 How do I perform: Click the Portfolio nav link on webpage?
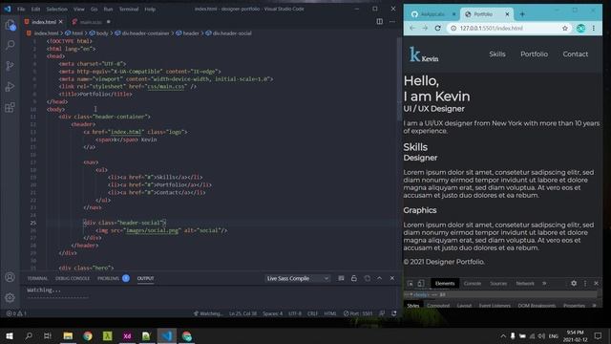click(534, 54)
